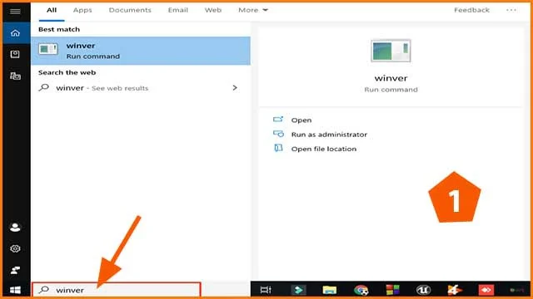Screen dimensions: 533x299
Task: Click the dim system tray icon
Action: pyautogui.click(x=516, y=290)
